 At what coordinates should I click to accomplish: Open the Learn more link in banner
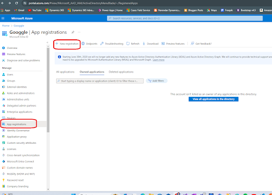click(158, 60)
